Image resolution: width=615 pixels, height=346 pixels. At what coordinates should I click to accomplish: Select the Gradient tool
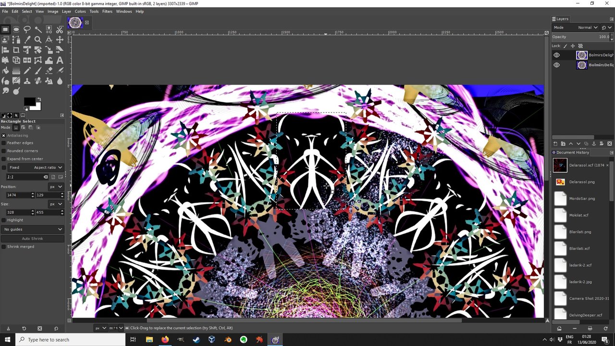coord(16,71)
